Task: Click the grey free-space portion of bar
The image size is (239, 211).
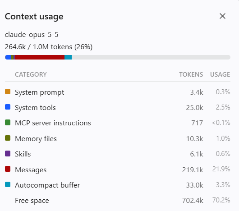Action: (x=151, y=57)
